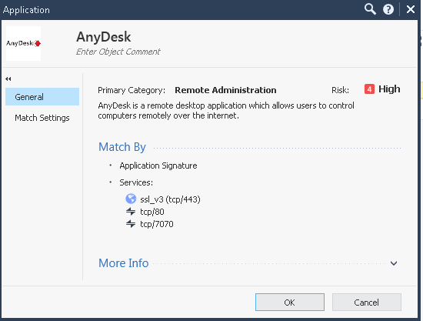Click the ssl_v3 (tcp/443) service entry
This screenshot has height=321, width=423.
pos(170,199)
